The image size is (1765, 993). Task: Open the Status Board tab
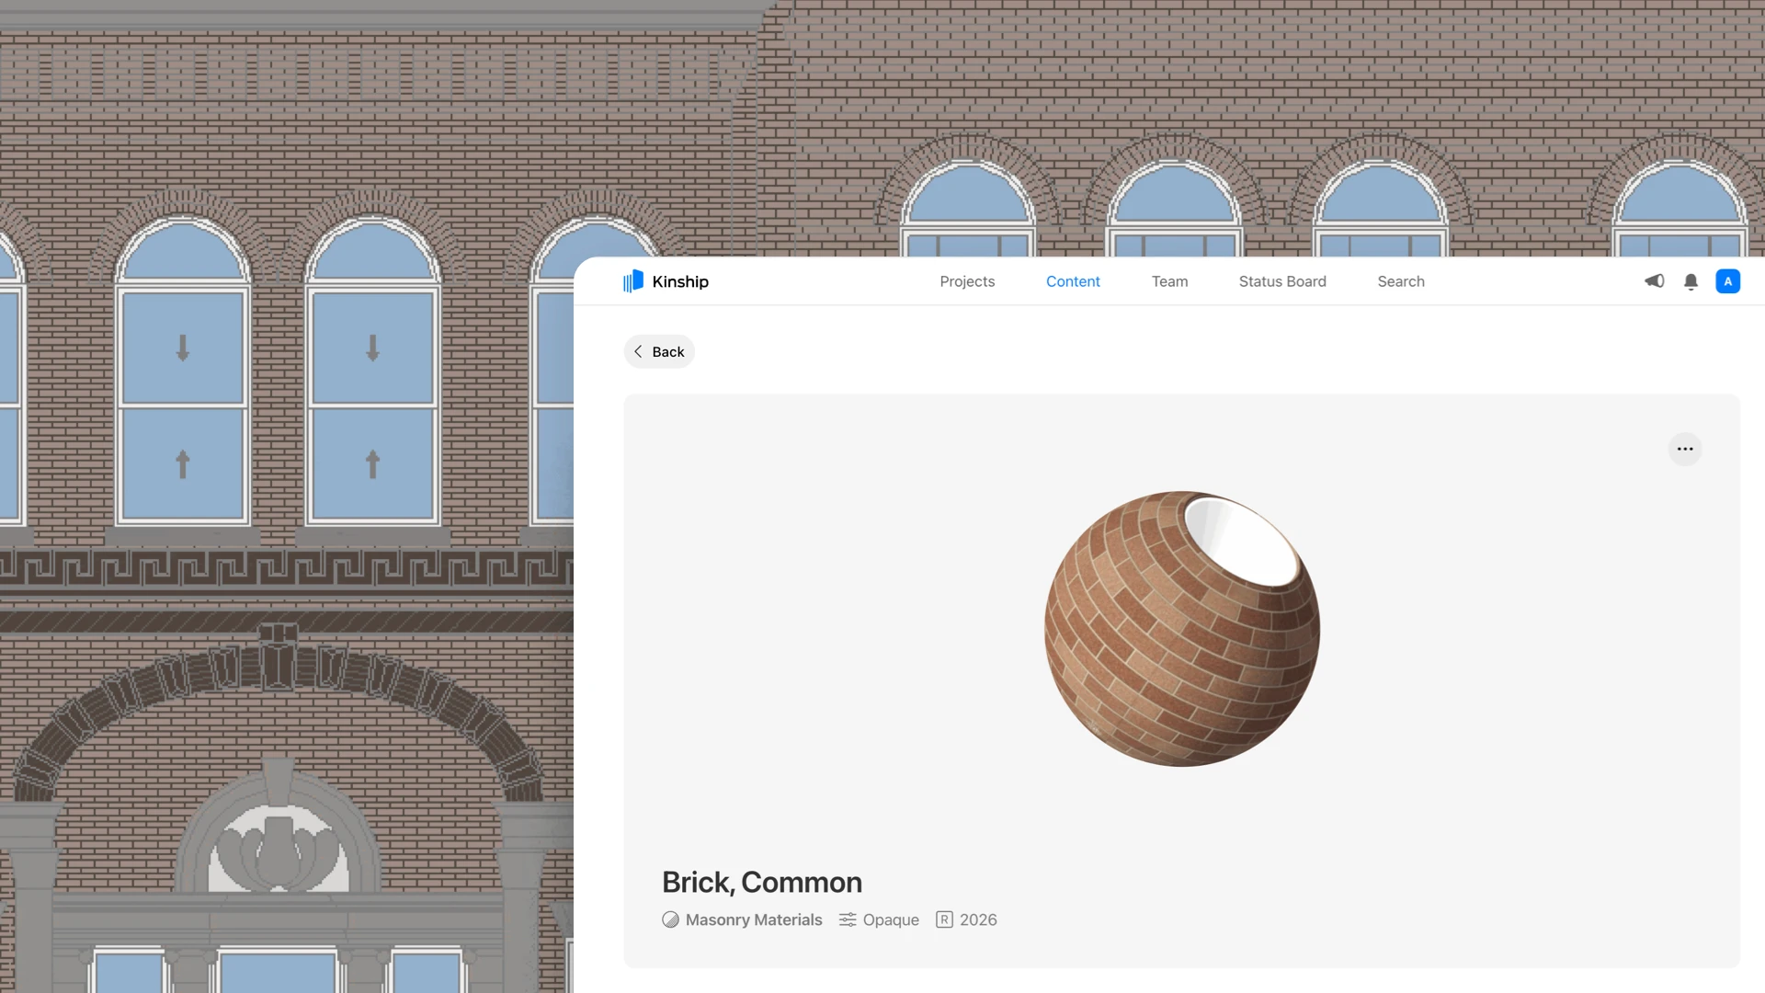coord(1281,281)
